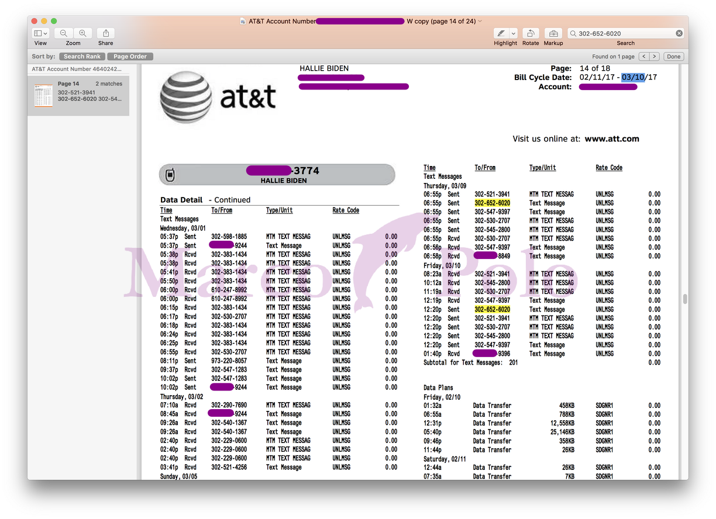The image size is (716, 519).
Task: Click the selected 03/10 in Bill Cycle Date
Action: click(x=633, y=77)
